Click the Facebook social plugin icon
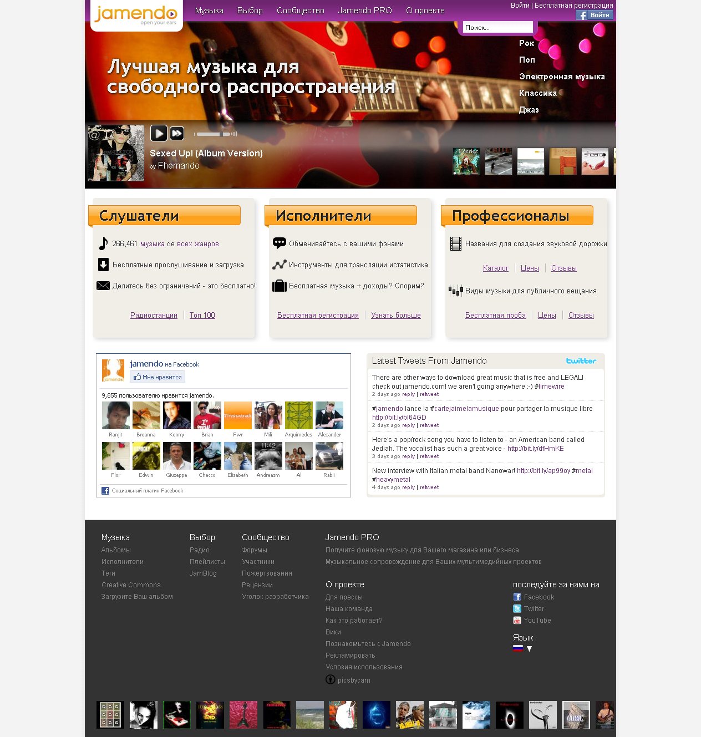Viewport: 701px width, 737px height. coord(105,491)
